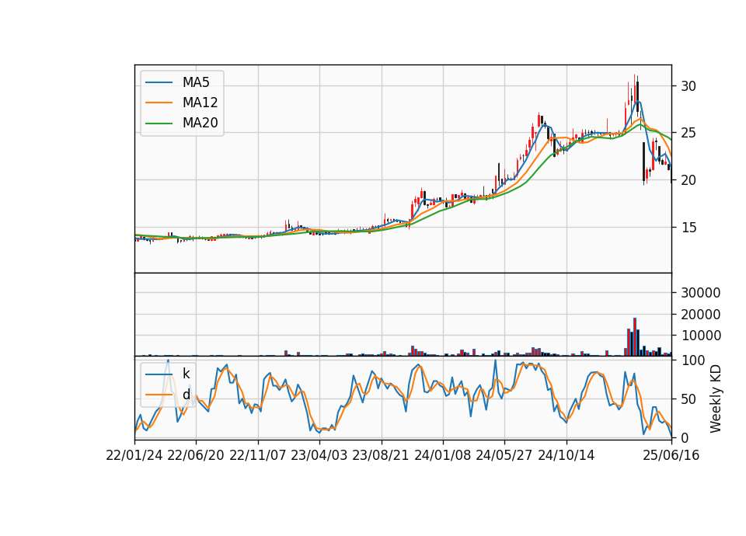Click the 22/06/20 date tick label

pos(196,456)
